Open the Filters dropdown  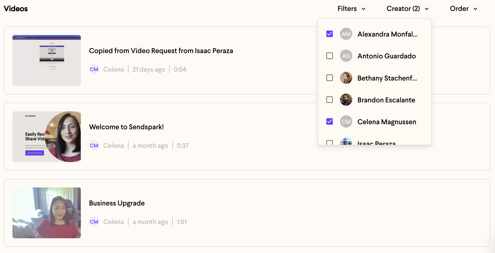[351, 9]
